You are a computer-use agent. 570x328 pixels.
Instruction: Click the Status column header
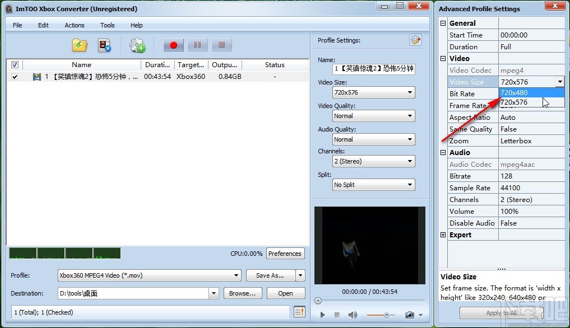click(275, 65)
